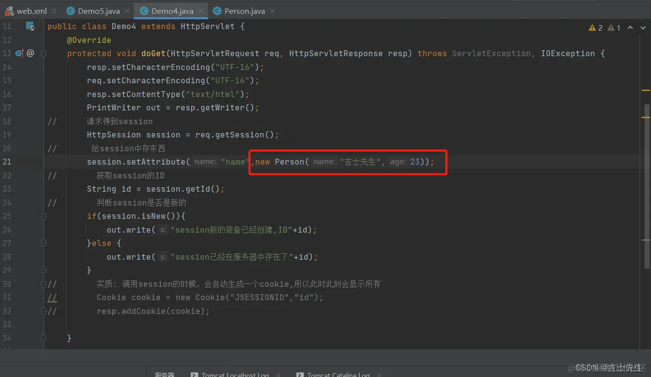This screenshot has width=651, height=377.
Task: Click string "session已经在服务器中存在了"
Action: (232, 257)
